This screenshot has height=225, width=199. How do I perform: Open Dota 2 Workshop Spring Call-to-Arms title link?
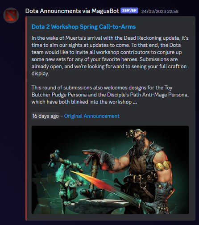pyautogui.click(x=83, y=27)
